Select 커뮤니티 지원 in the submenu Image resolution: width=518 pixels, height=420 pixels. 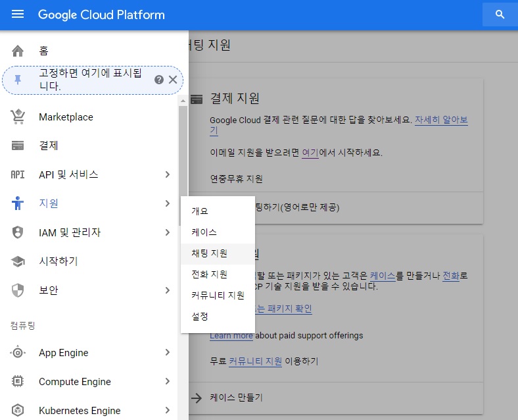[x=218, y=296]
